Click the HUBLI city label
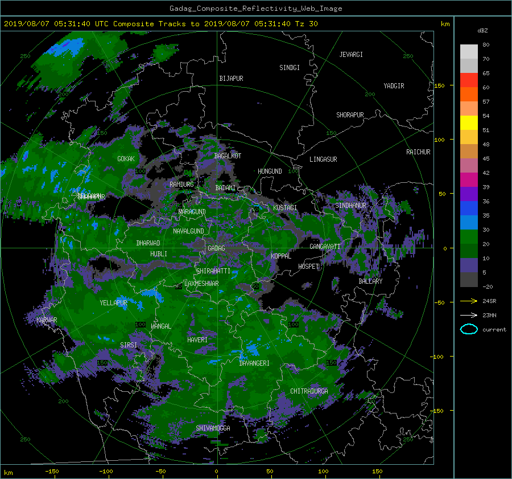The width and height of the screenshot is (512, 479). 159,254
